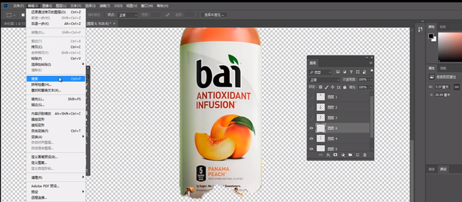The image size is (462, 202).
Task: Hide layer 图层 5 via eye icon
Action: coord(311,149)
